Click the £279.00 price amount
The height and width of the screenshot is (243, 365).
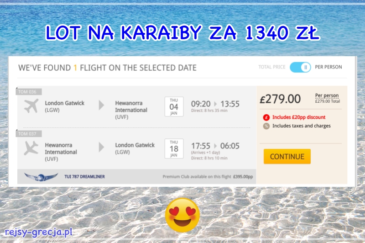[x=280, y=99]
